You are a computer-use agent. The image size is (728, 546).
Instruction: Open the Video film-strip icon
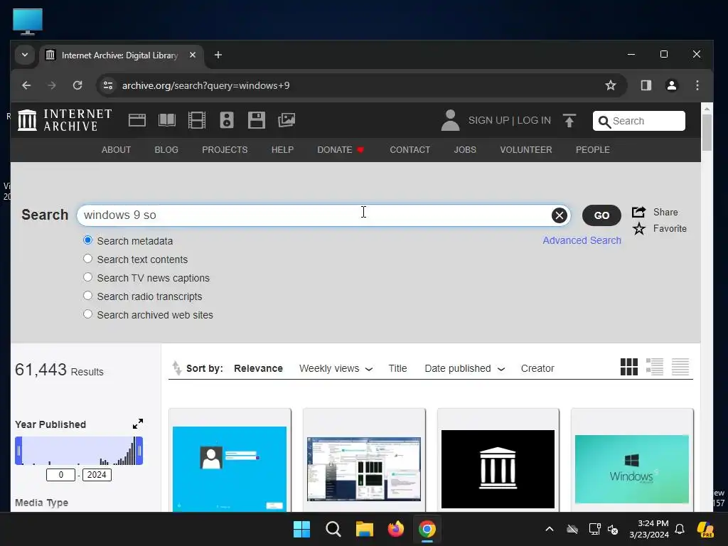197,120
